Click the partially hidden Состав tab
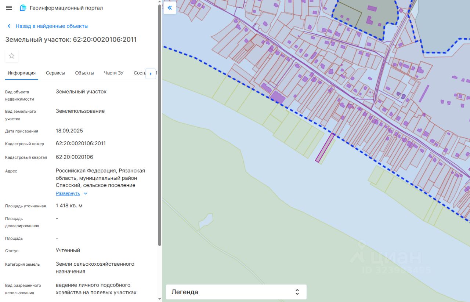 click(x=140, y=73)
